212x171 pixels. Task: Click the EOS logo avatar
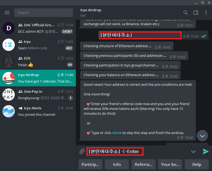pyautogui.click(x=9, y=61)
